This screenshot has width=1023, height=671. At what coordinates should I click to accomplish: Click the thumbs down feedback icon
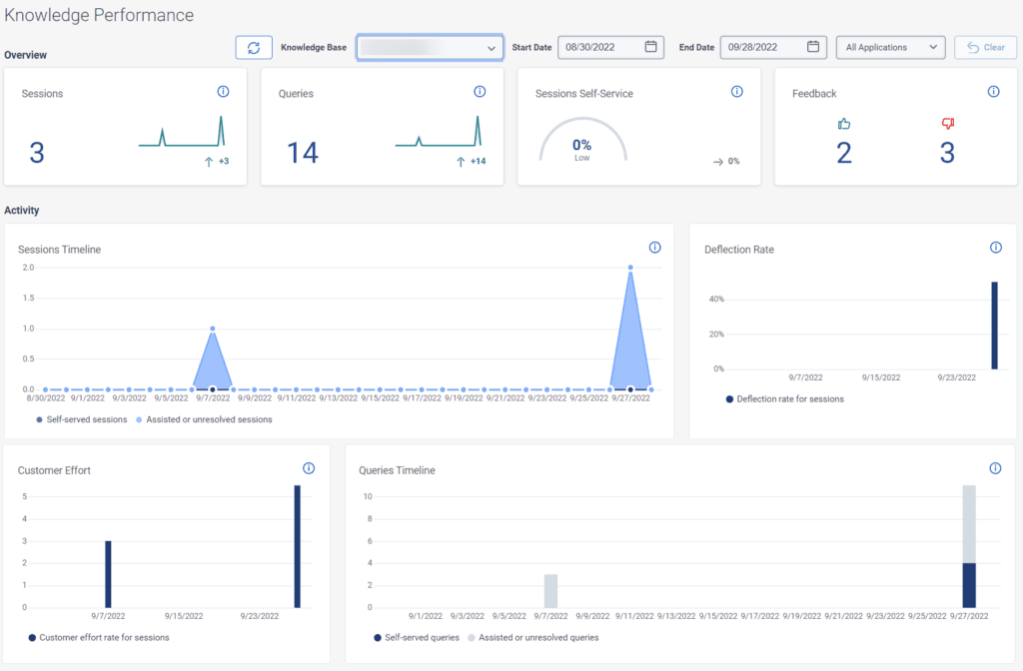(946, 124)
